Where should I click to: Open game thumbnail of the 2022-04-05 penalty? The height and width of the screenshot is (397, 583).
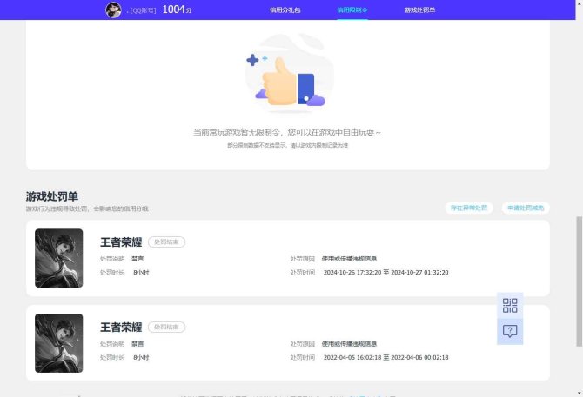pos(59,343)
